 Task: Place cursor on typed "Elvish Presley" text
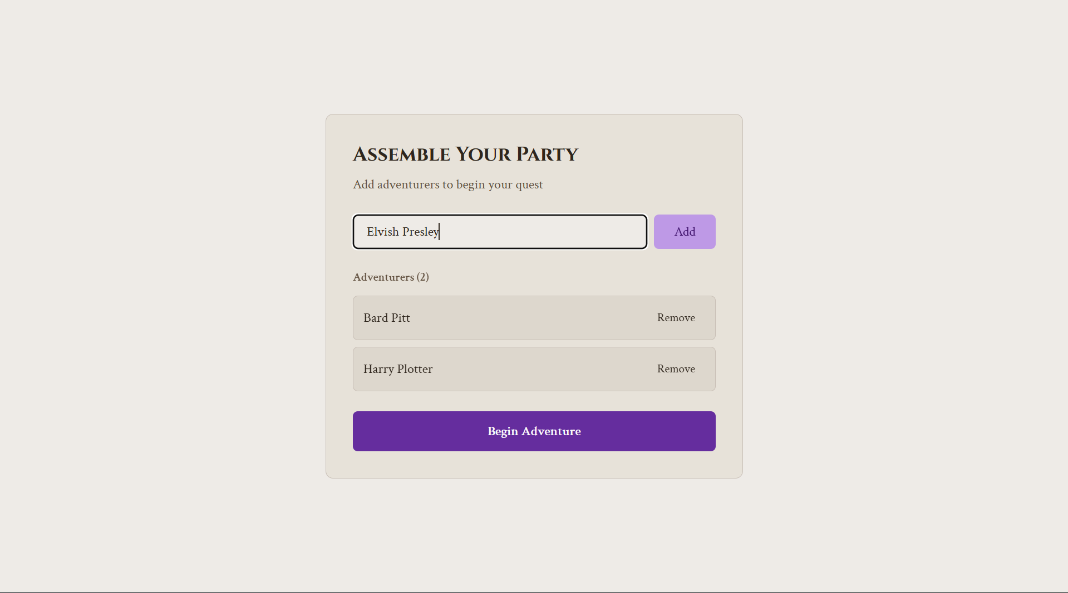pyautogui.click(x=402, y=232)
